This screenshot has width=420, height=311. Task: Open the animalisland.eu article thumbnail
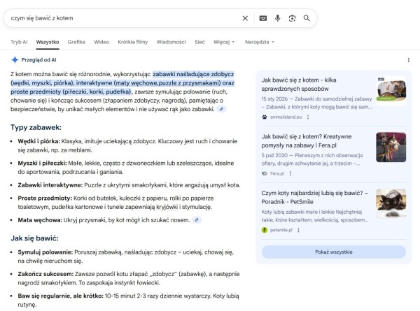(x=391, y=91)
